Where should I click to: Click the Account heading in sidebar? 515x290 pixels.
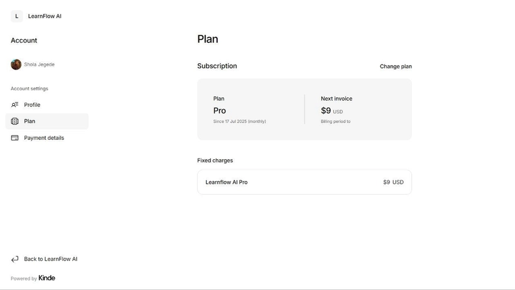[24, 41]
